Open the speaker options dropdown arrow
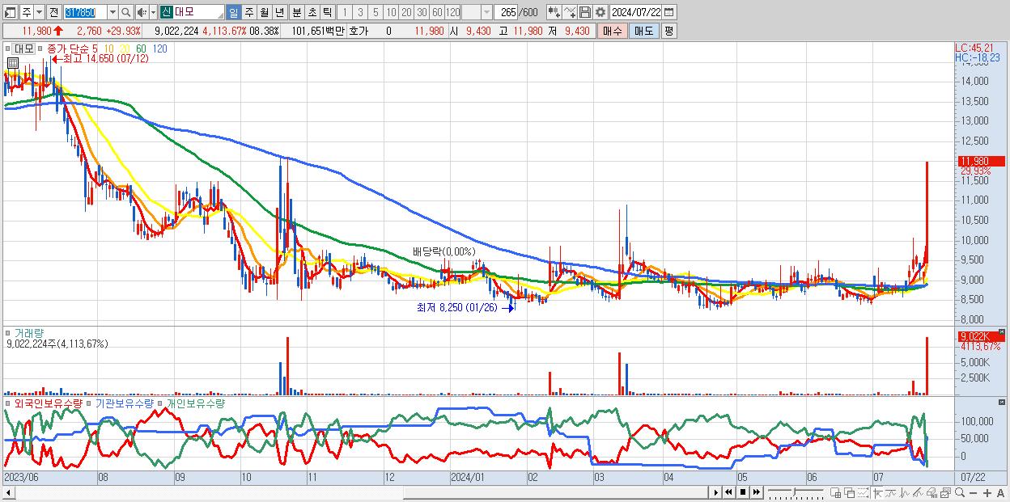The image size is (1010, 502). 153,12
